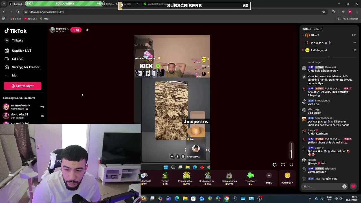Show hidden tray icons chevron
361x203 pixels.
point(310,198)
